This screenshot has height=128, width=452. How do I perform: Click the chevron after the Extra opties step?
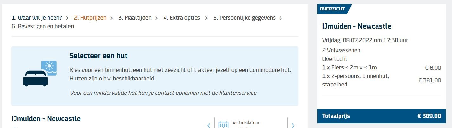[x=206, y=18]
